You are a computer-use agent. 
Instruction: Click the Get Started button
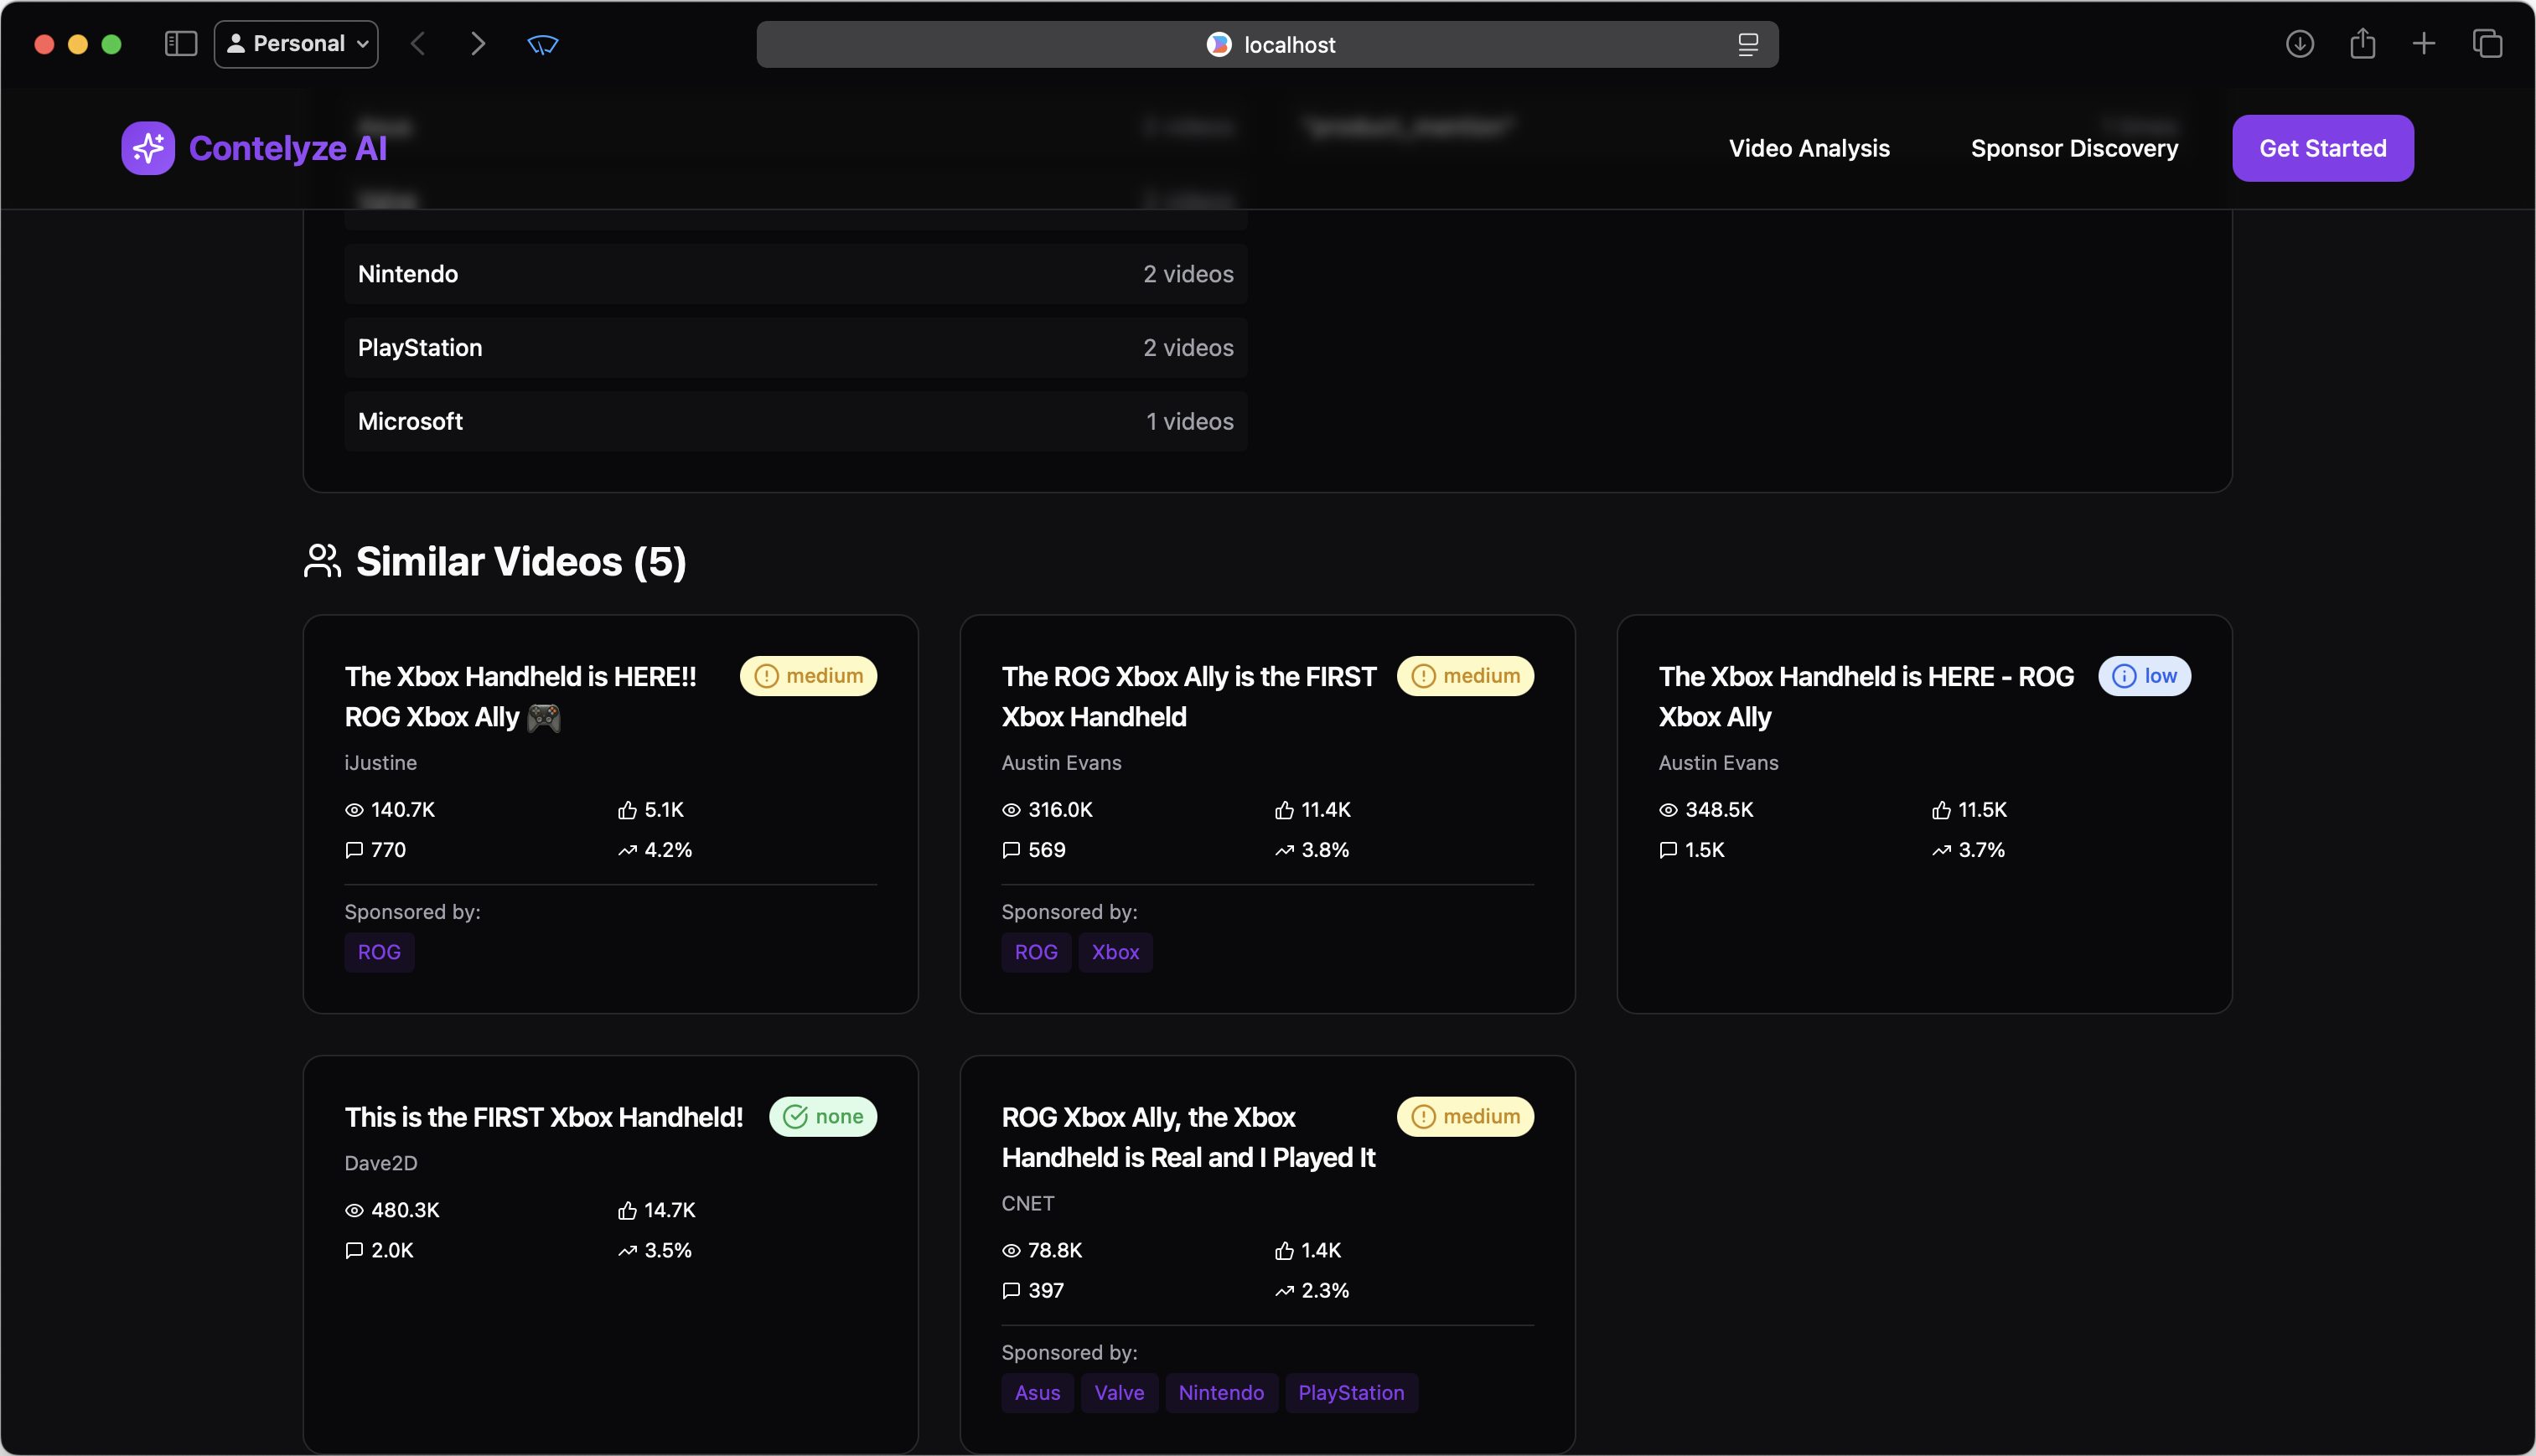coord(2322,148)
